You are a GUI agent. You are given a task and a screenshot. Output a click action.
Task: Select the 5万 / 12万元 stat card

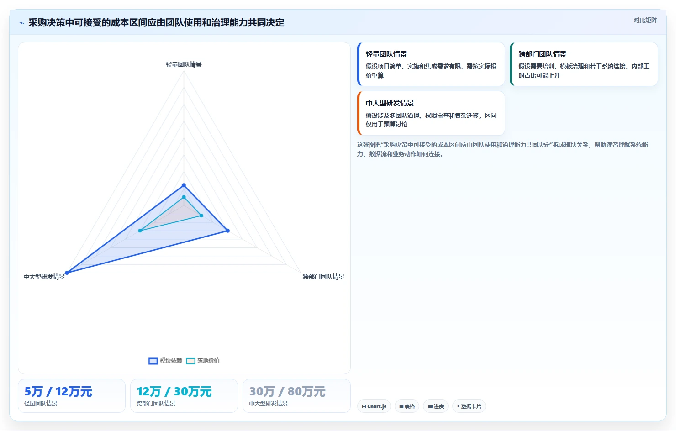point(72,396)
